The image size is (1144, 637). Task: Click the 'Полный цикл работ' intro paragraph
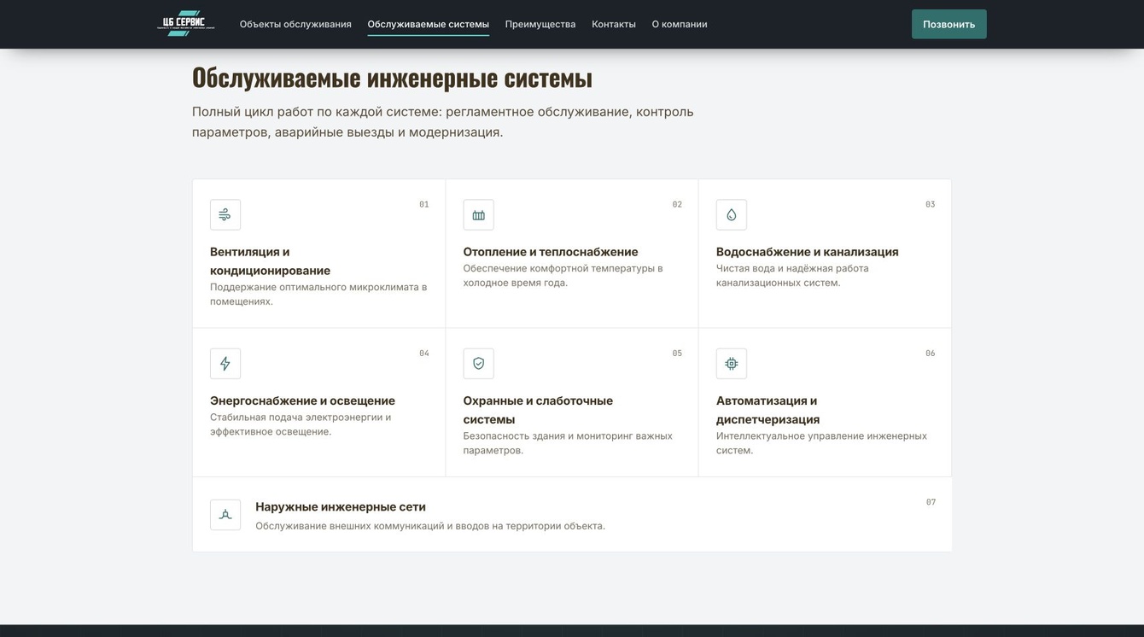(x=443, y=122)
